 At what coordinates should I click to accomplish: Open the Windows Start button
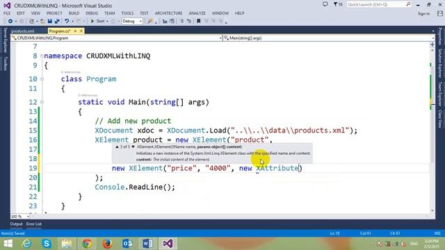click(8, 244)
